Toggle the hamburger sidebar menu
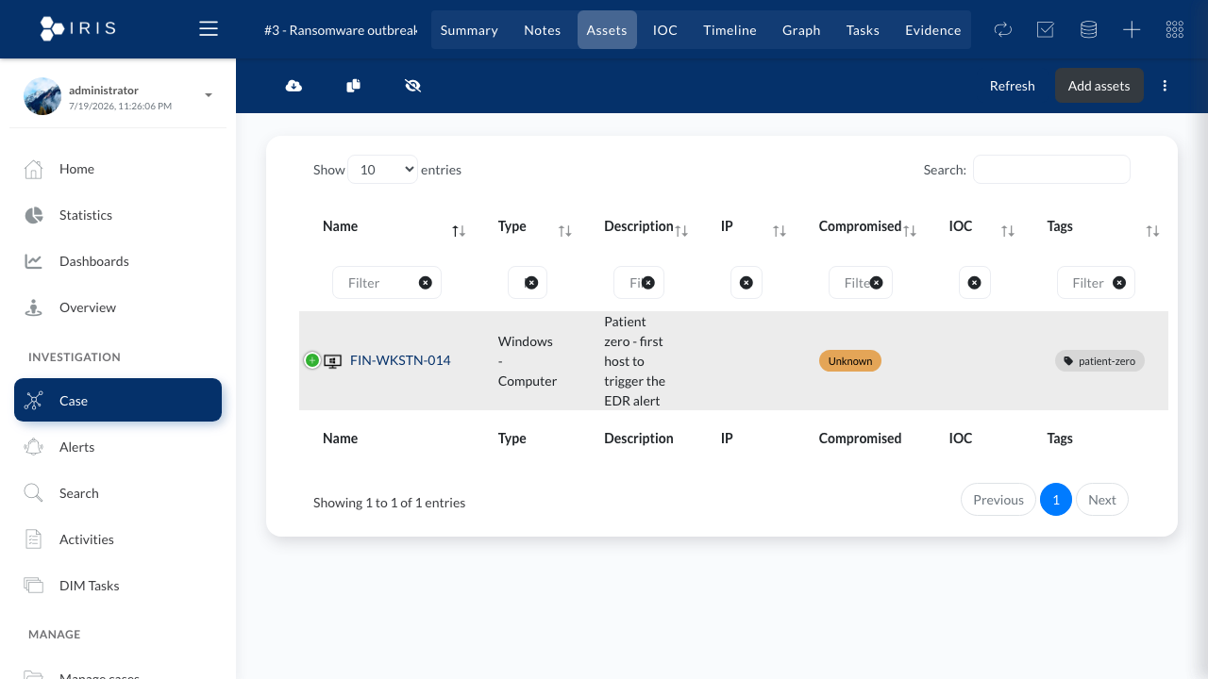 click(209, 29)
